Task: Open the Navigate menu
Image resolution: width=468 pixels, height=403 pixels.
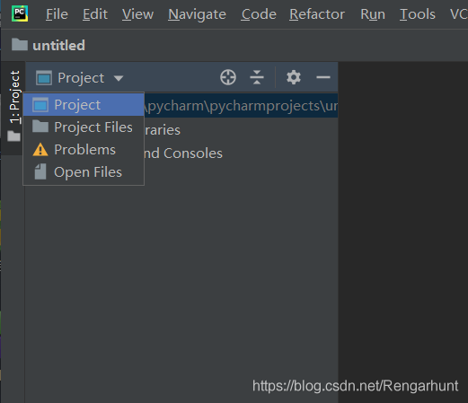Action: coord(197,14)
